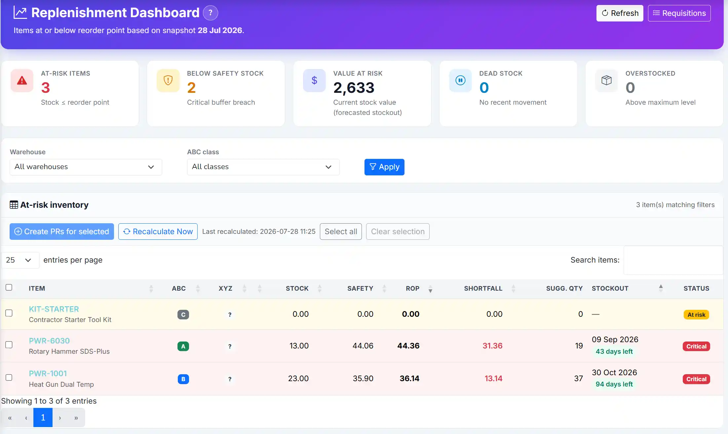Screen dimensions: 728x434
Task: Go to the first page with double-left arrow
Action: (x=10, y=417)
